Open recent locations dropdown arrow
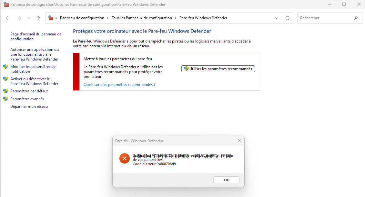Viewport: 365px width, 197px height. coord(29,18)
